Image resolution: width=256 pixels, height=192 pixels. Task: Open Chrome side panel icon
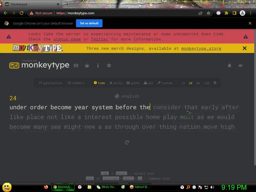click(x=234, y=13)
